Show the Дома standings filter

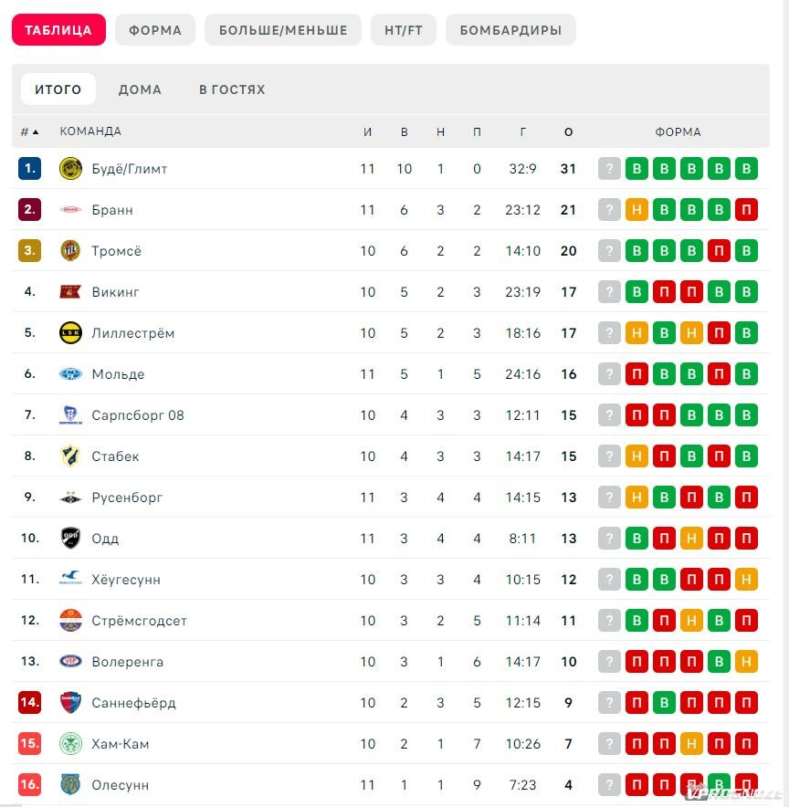[140, 89]
